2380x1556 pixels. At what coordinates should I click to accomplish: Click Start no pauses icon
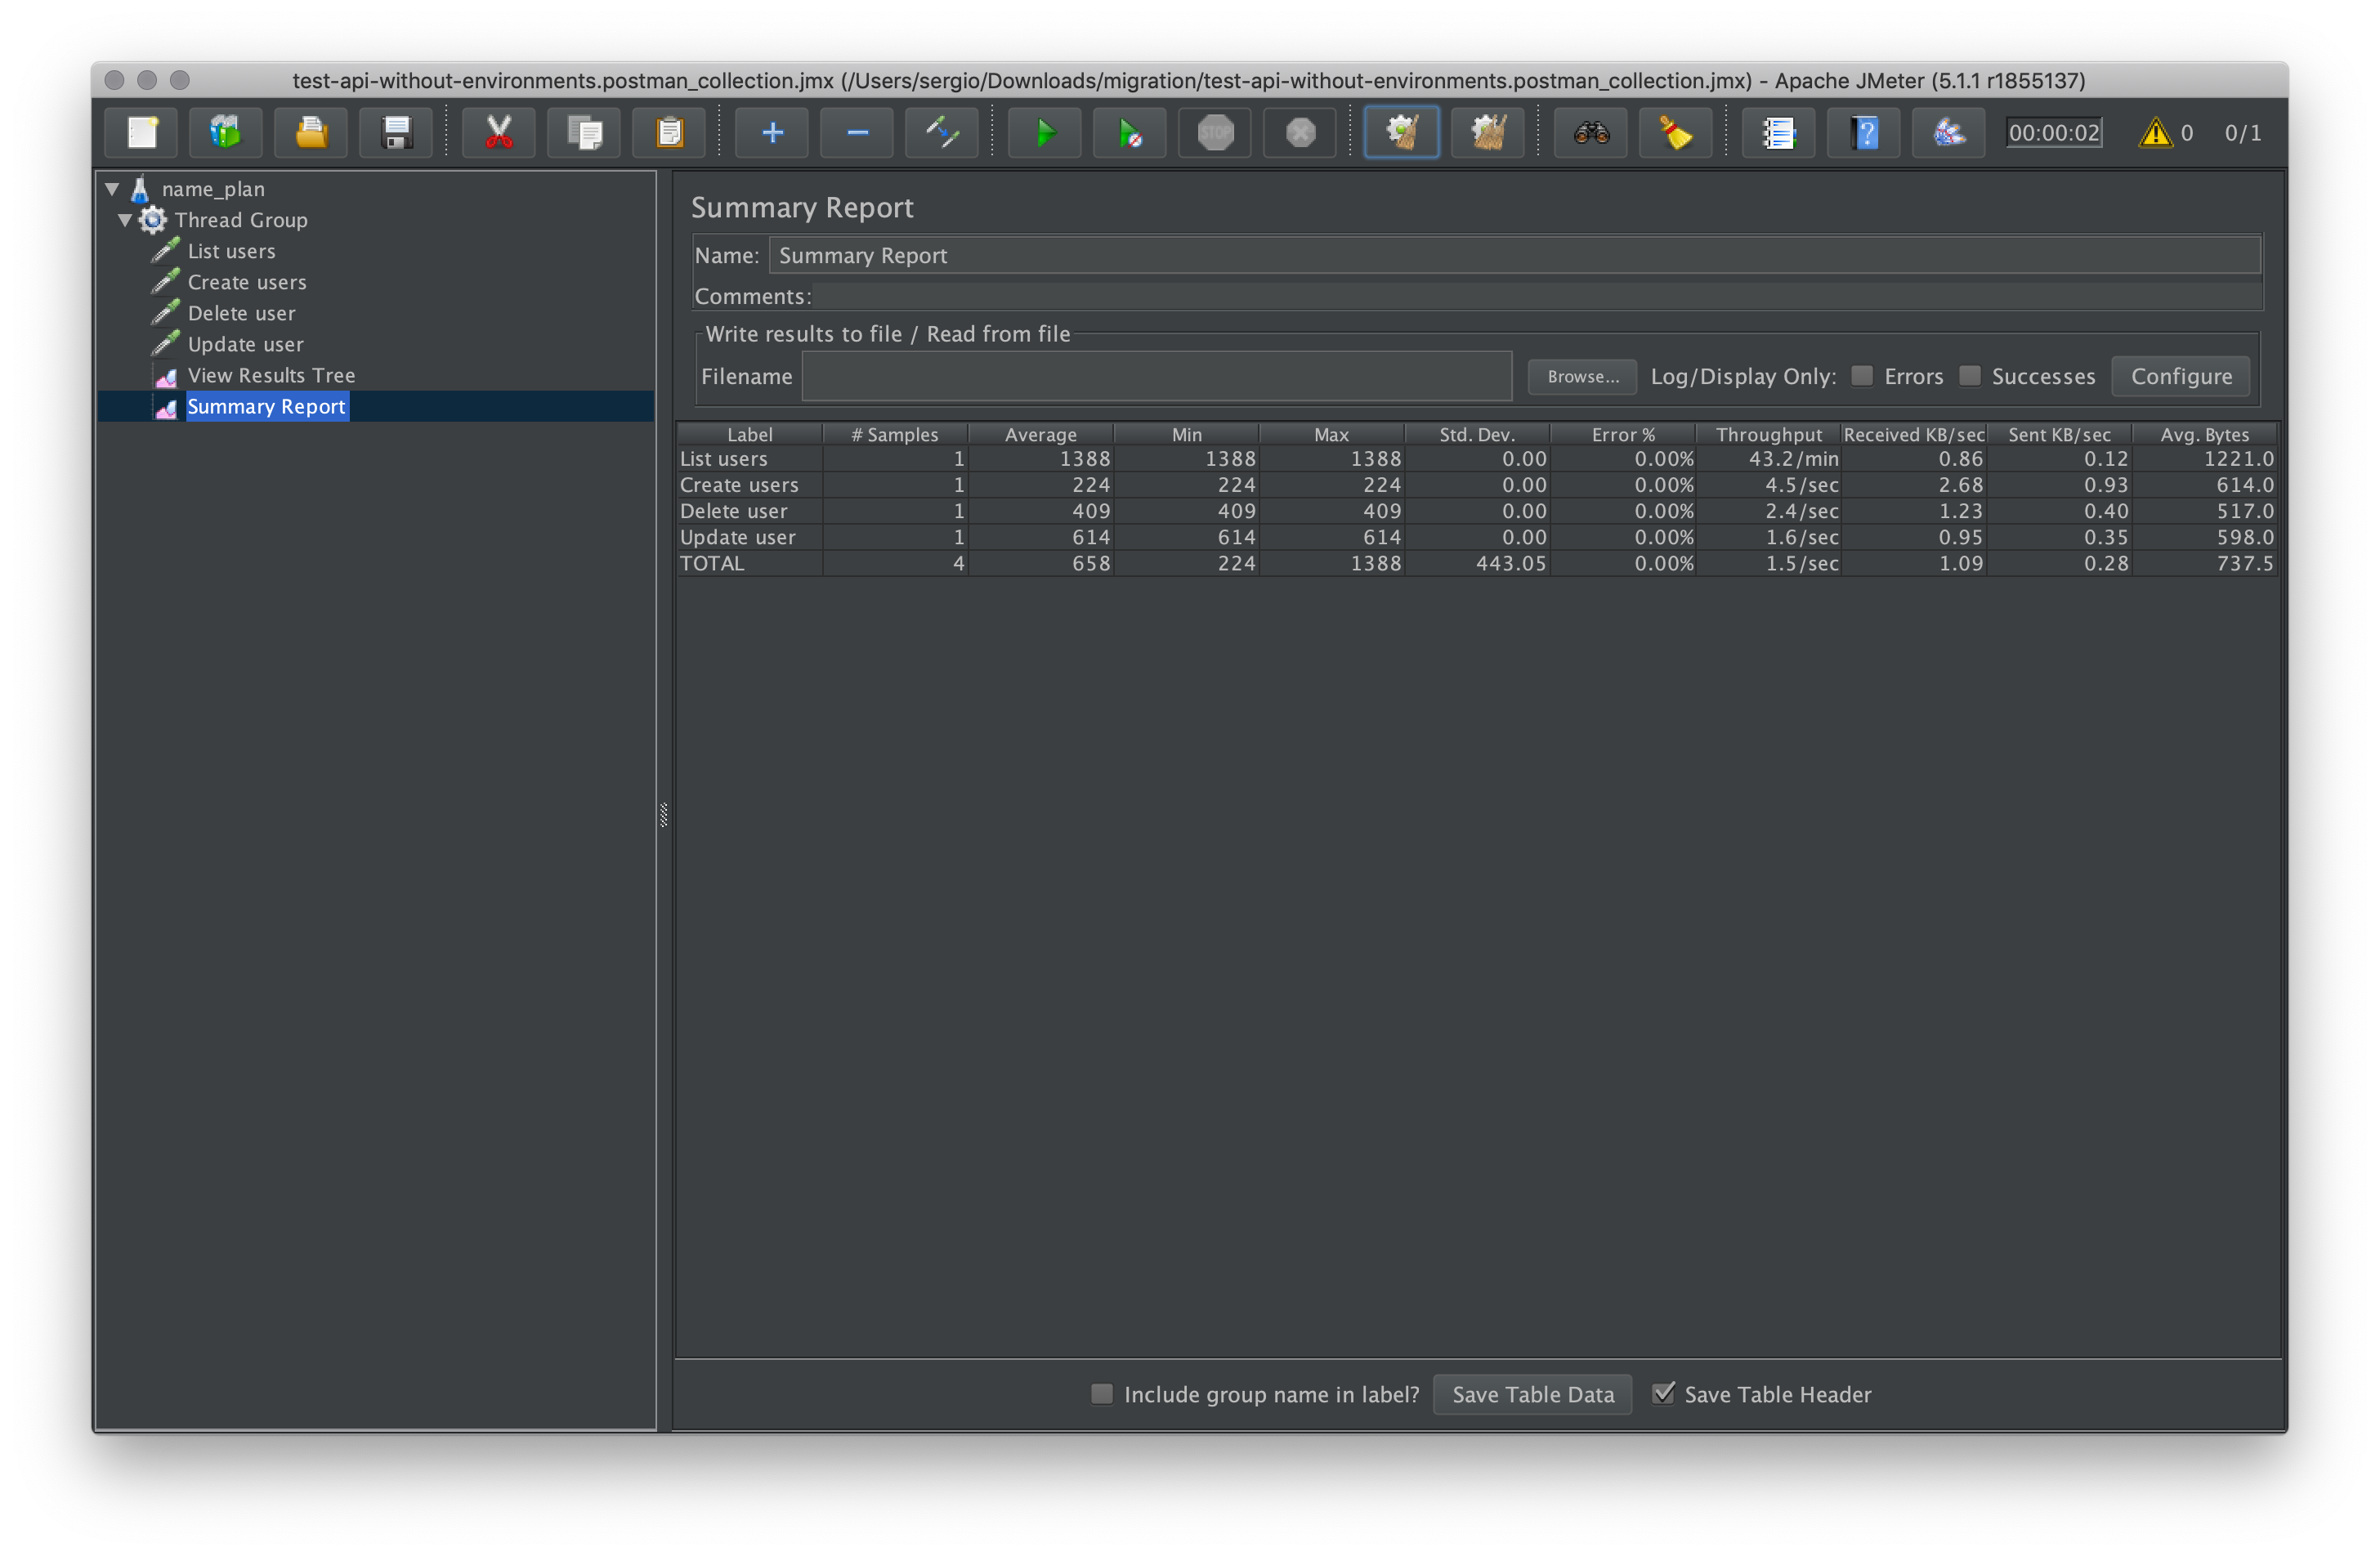tap(1129, 133)
